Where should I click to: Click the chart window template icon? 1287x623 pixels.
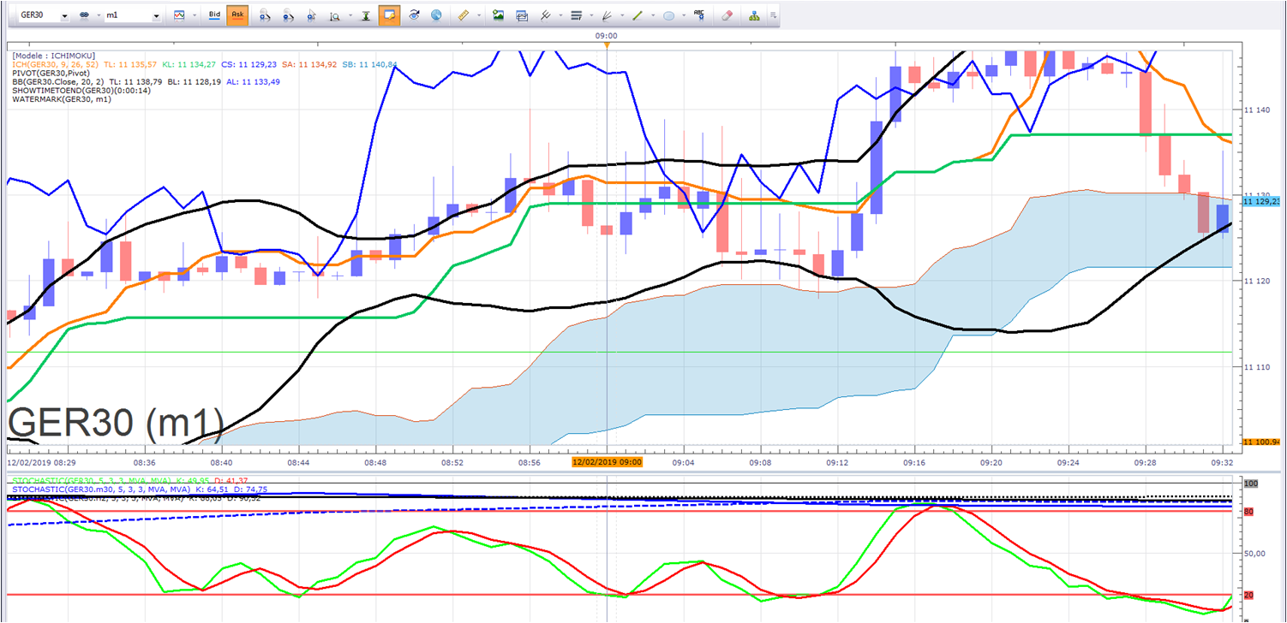click(521, 15)
